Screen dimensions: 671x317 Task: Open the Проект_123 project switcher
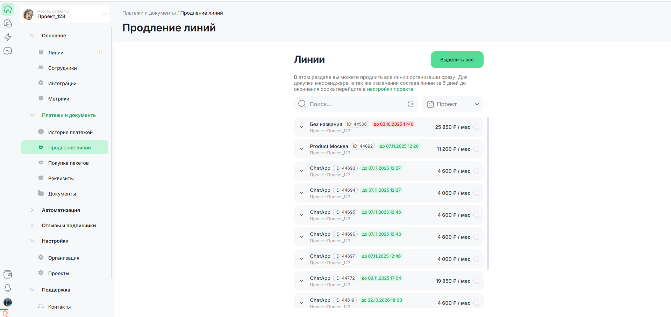click(x=65, y=14)
